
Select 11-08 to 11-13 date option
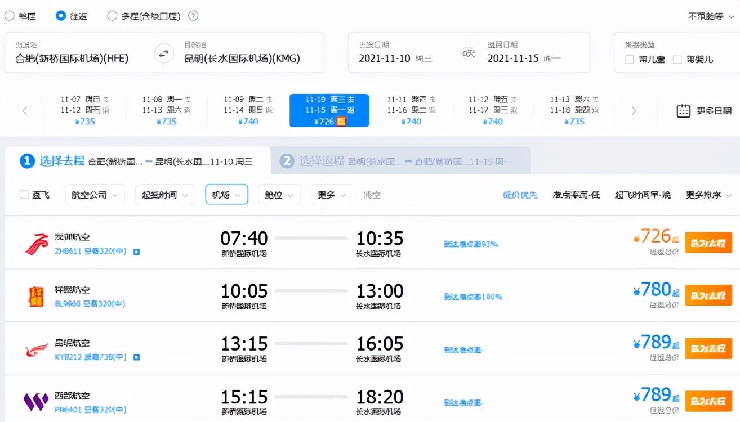pos(167,110)
